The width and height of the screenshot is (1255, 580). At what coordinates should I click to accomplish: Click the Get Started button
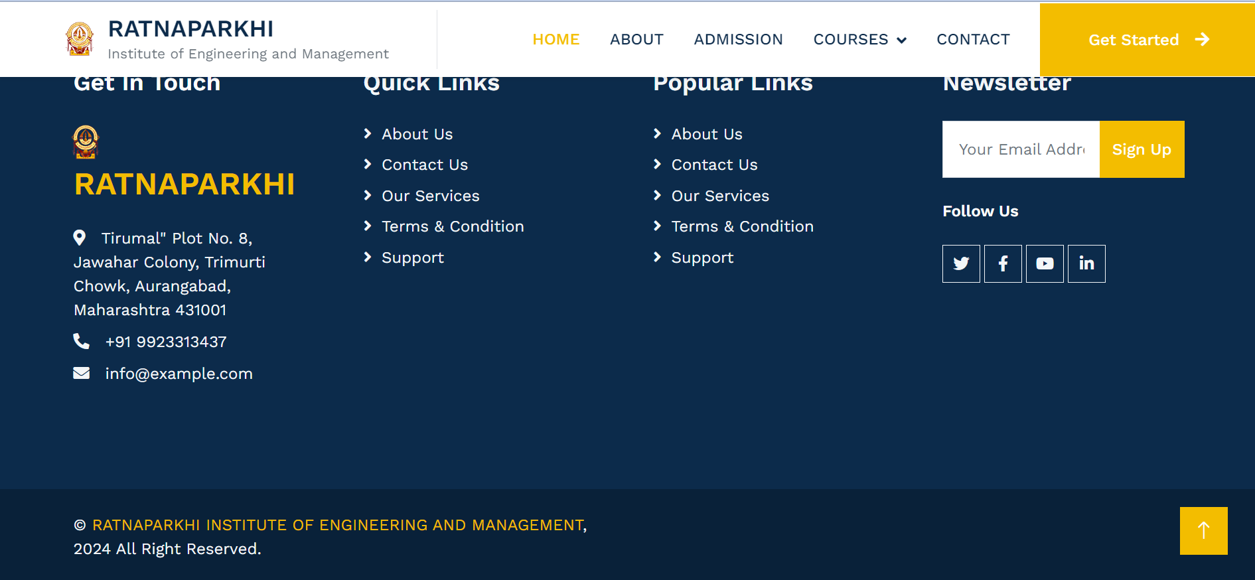pyautogui.click(x=1147, y=40)
